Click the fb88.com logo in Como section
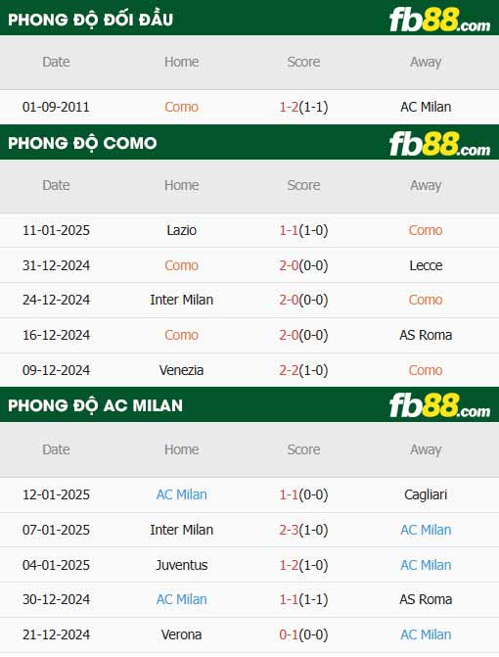 [439, 144]
